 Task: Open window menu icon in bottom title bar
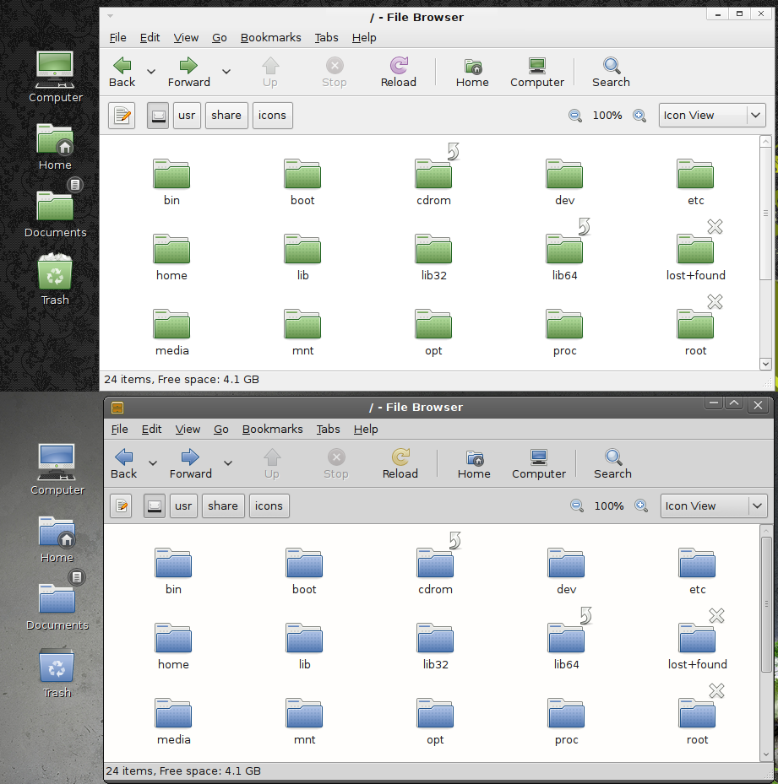(117, 408)
